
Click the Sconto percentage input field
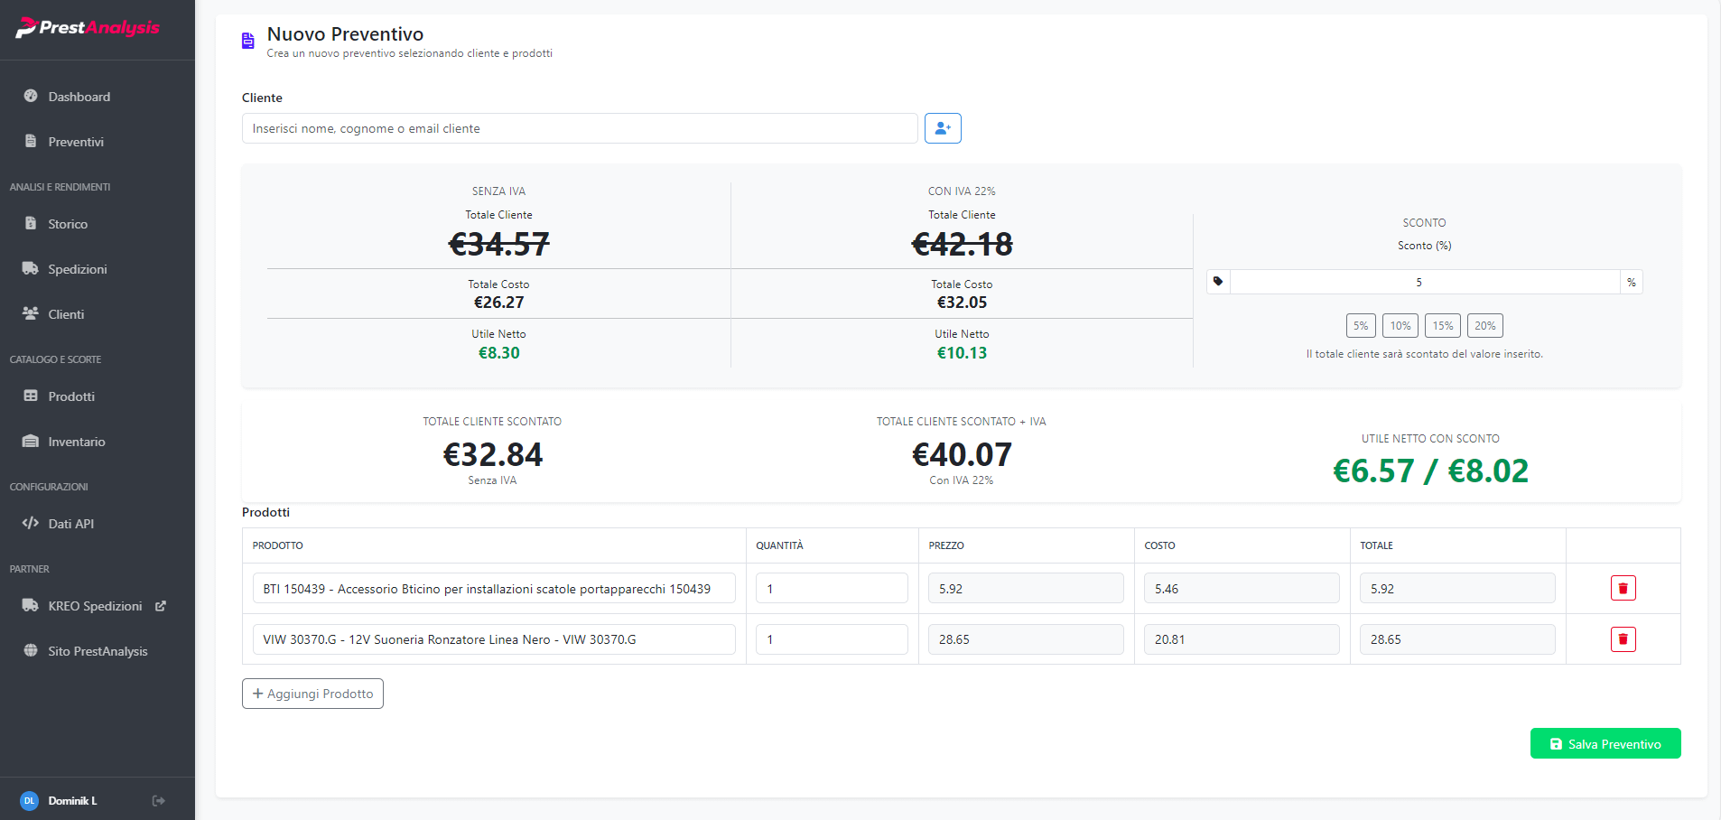click(1424, 283)
